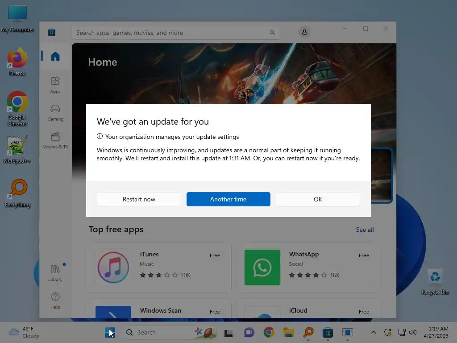Click the taskbar Search box
Image resolution: width=457 pixels, height=343 pixels.
pos(171,332)
